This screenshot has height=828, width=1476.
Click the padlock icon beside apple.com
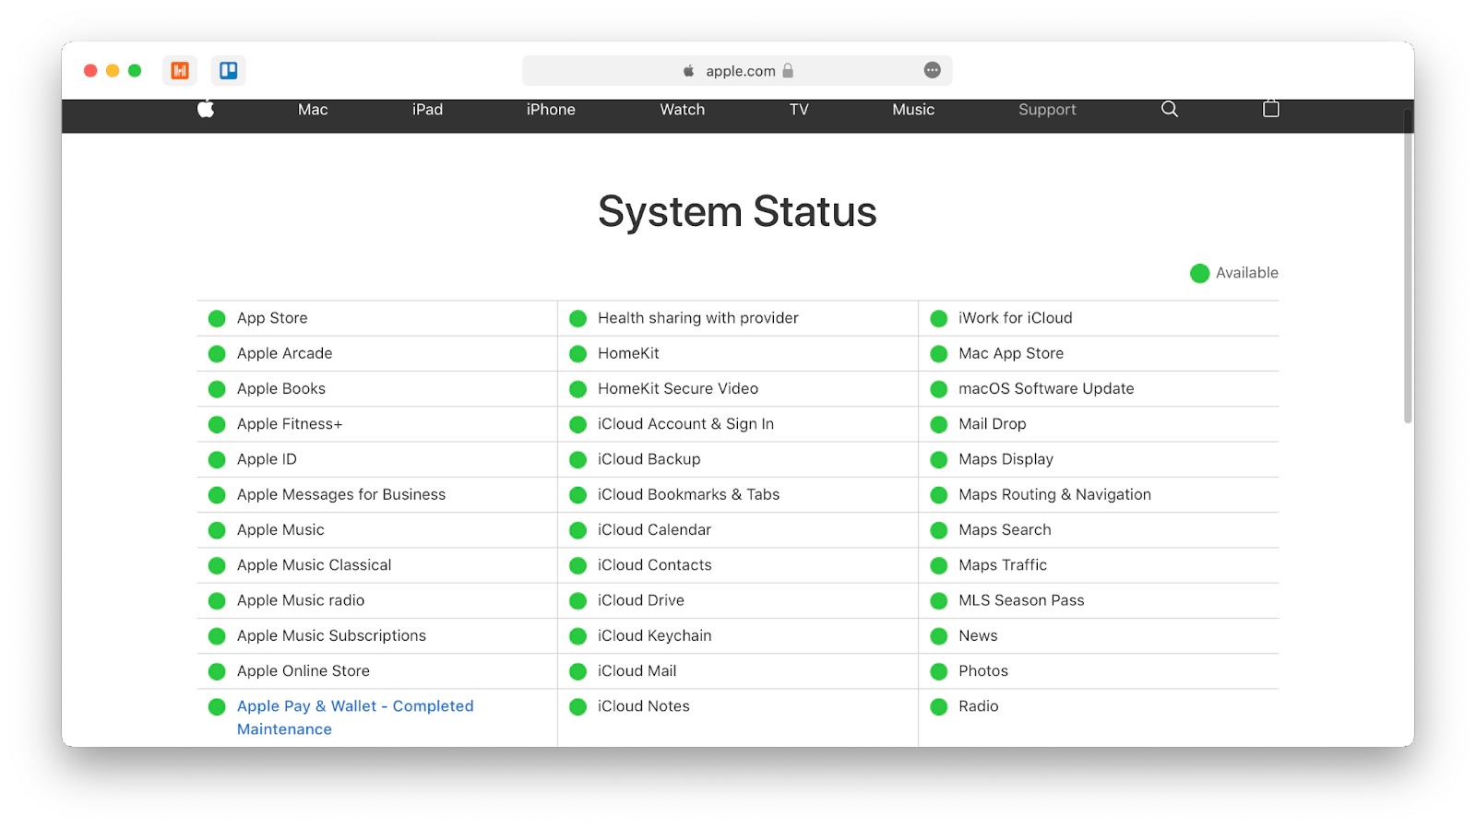[x=788, y=71]
